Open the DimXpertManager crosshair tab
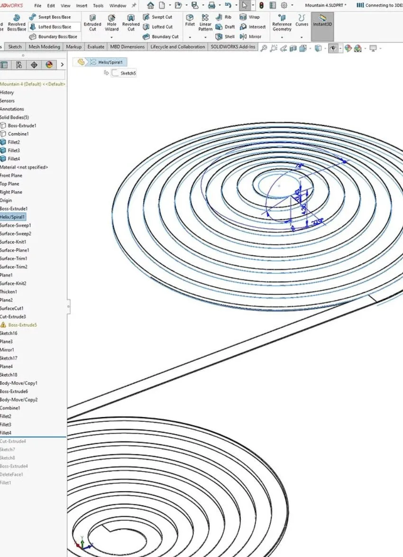 coord(34,64)
